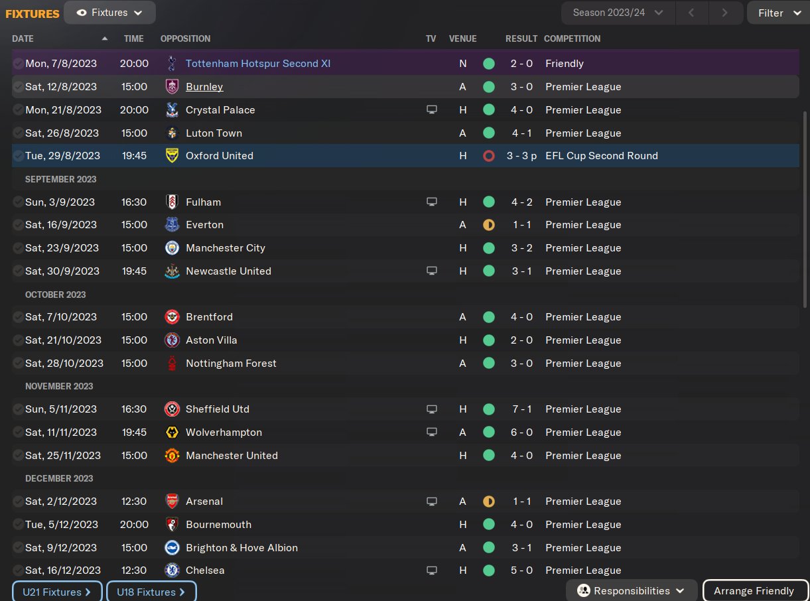Click the Wolverhampton club badge icon
810x601 pixels.
pyautogui.click(x=172, y=433)
